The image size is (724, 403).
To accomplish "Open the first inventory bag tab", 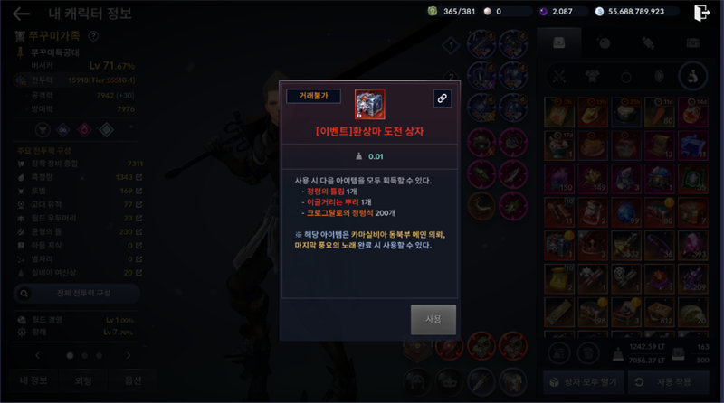I will (559, 42).
